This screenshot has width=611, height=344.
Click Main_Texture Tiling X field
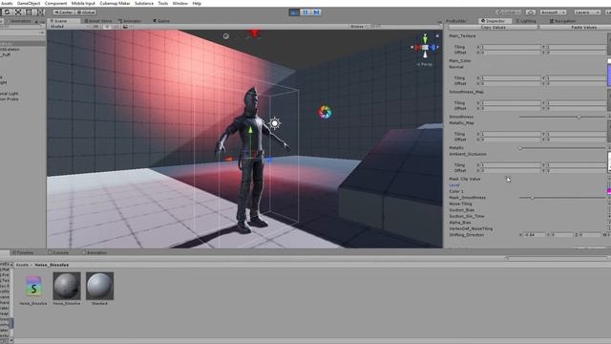click(511, 47)
